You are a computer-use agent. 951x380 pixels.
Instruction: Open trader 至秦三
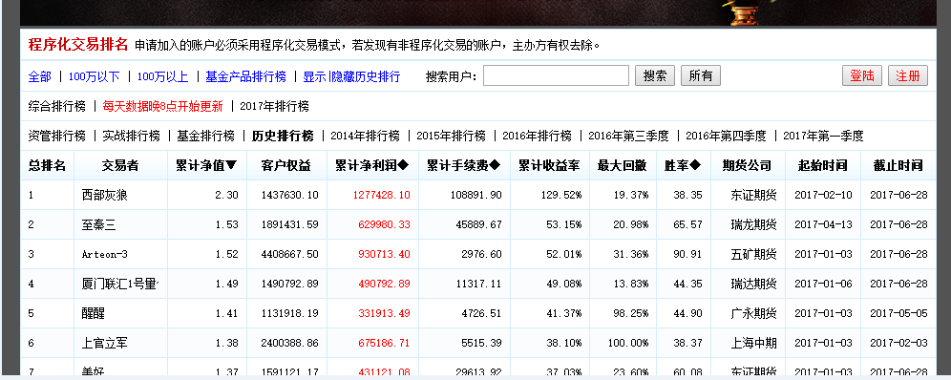coord(98,224)
